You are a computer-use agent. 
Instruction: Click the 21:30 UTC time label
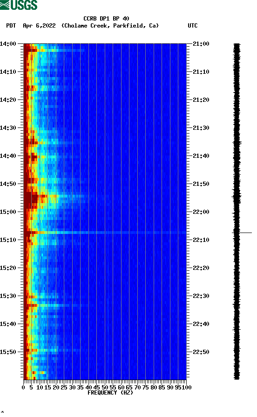click(x=201, y=128)
